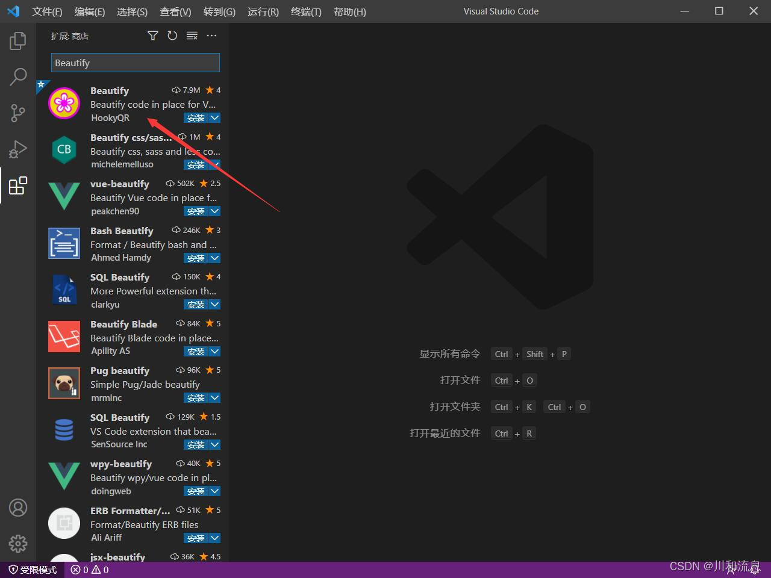The image size is (771, 578).
Task: Open the 终端(T) menu
Action: point(306,11)
